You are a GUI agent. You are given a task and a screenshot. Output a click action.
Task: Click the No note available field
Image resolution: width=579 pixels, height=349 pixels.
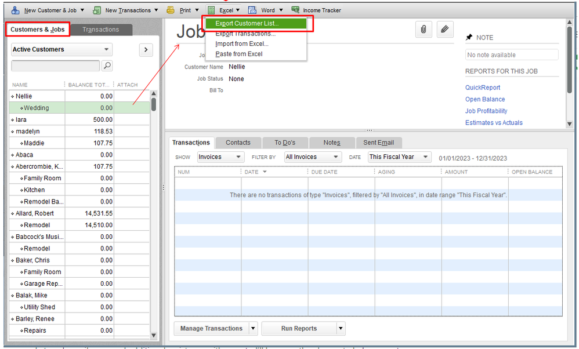[512, 54]
